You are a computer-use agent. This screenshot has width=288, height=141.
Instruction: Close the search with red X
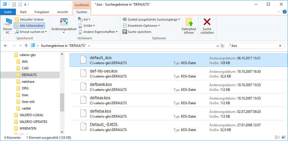(207, 26)
